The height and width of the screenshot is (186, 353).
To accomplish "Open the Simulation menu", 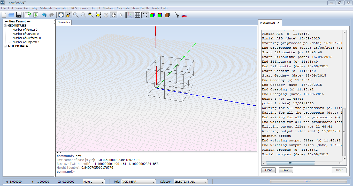I will tap(62, 8).
